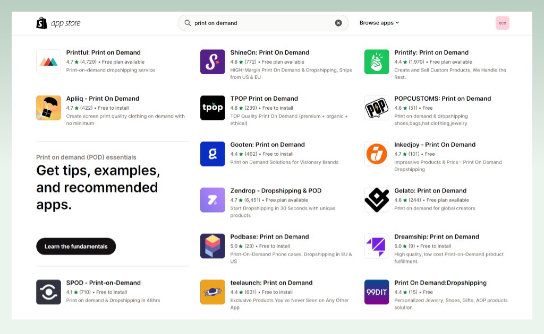Open 'Zendrop - Dropshipping & POD' title link
This screenshot has width=544, height=334.
(276, 191)
